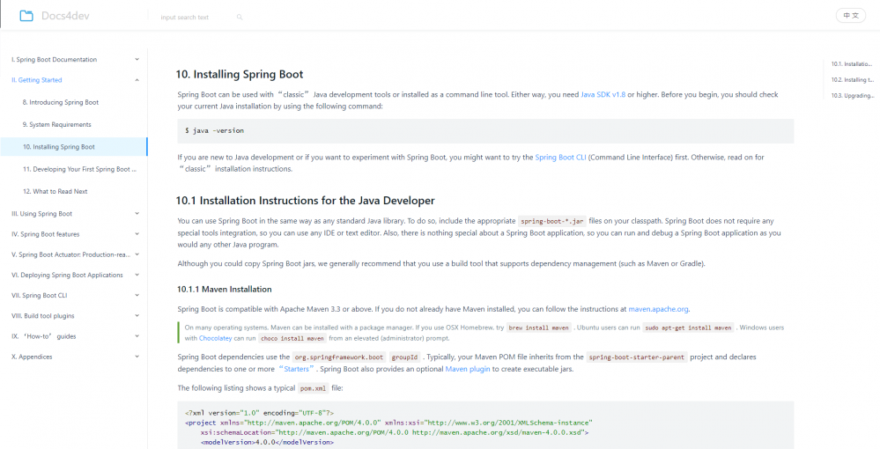Expand the Spring Boot Documentation section
880x449 pixels.
[137, 59]
